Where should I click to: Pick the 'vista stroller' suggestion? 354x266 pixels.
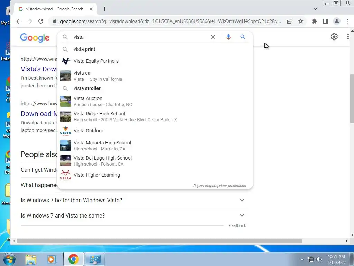point(155,88)
